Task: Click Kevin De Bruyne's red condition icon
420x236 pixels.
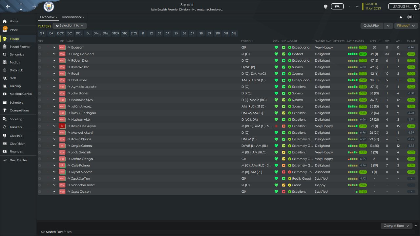Action: tap(276, 126)
